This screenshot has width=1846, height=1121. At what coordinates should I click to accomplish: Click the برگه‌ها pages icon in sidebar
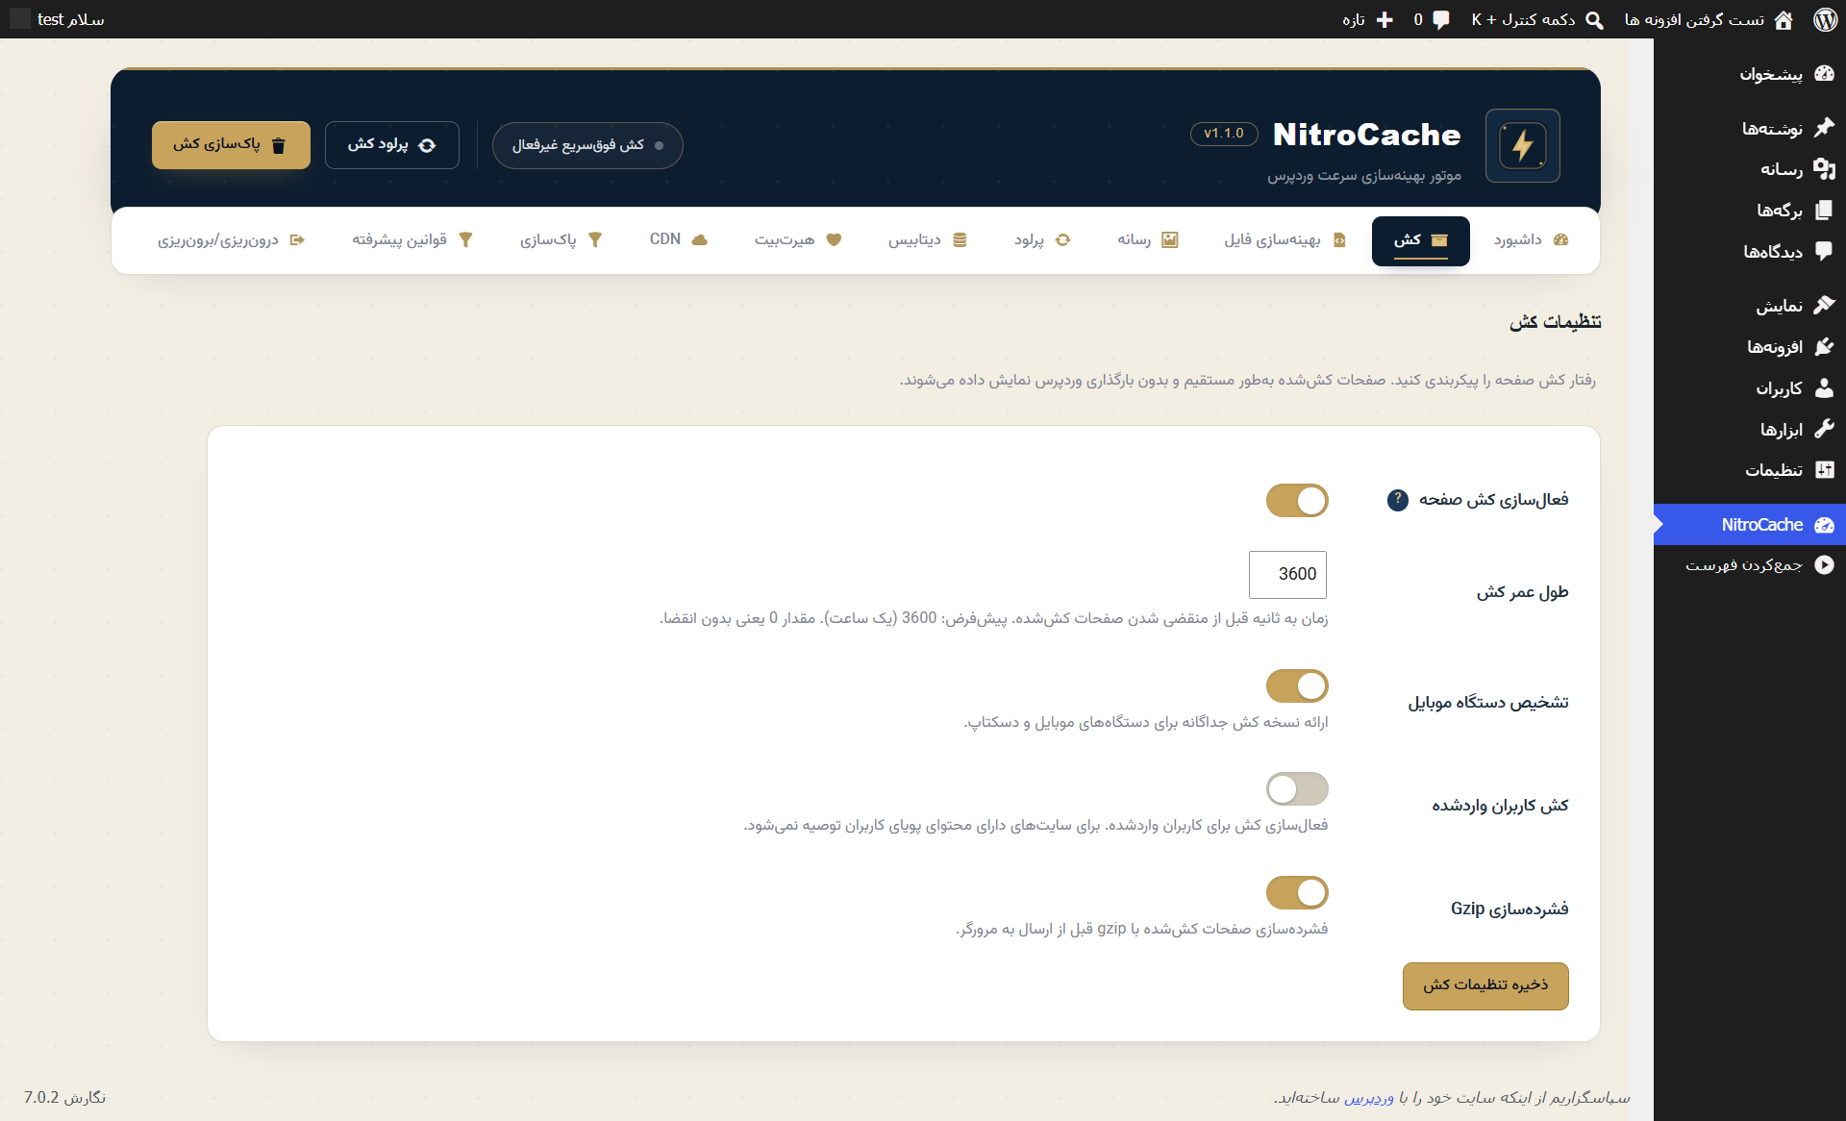(x=1824, y=210)
